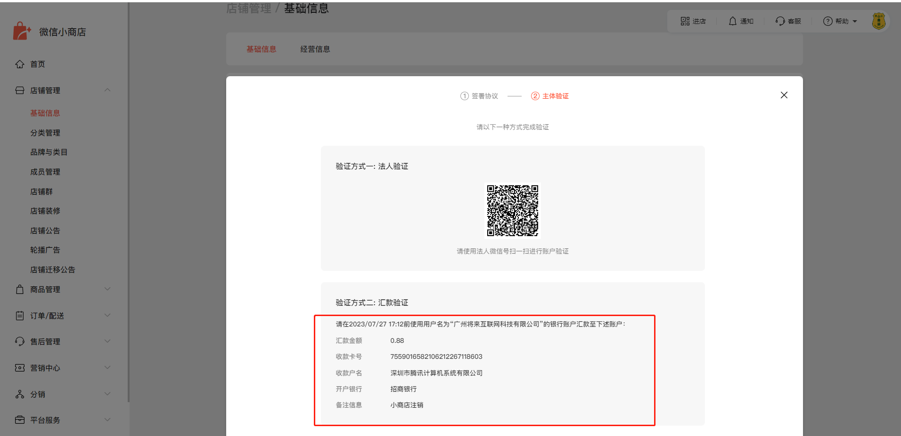Click the customer service headset icon in header
This screenshot has width=901, height=436.
pos(780,21)
